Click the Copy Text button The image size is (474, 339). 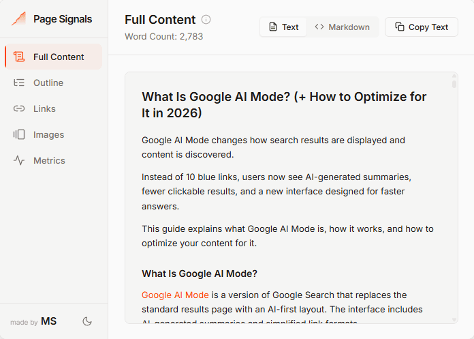pos(422,27)
